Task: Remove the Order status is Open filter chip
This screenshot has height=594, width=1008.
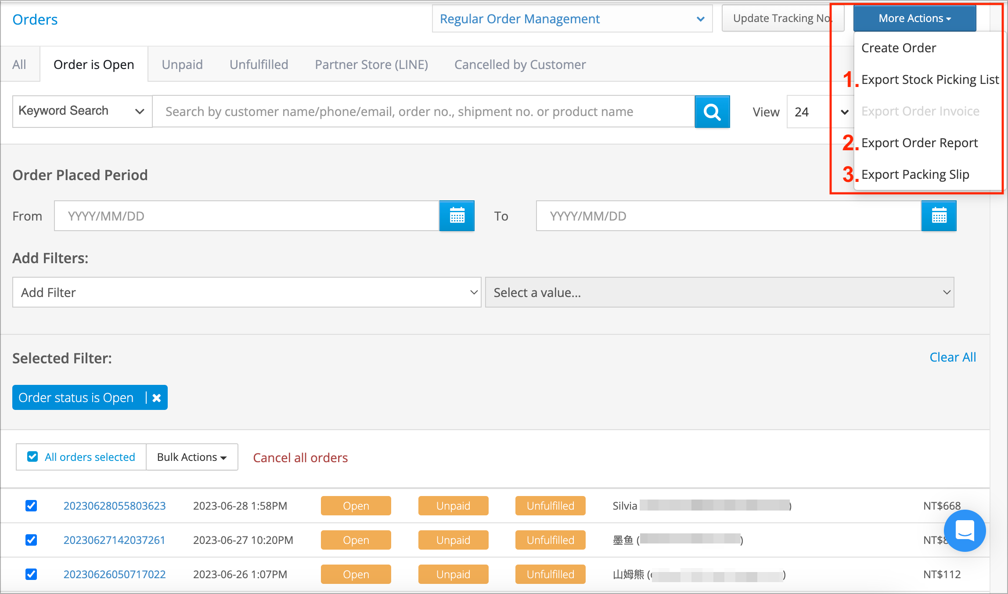Action: click(157, 397)
